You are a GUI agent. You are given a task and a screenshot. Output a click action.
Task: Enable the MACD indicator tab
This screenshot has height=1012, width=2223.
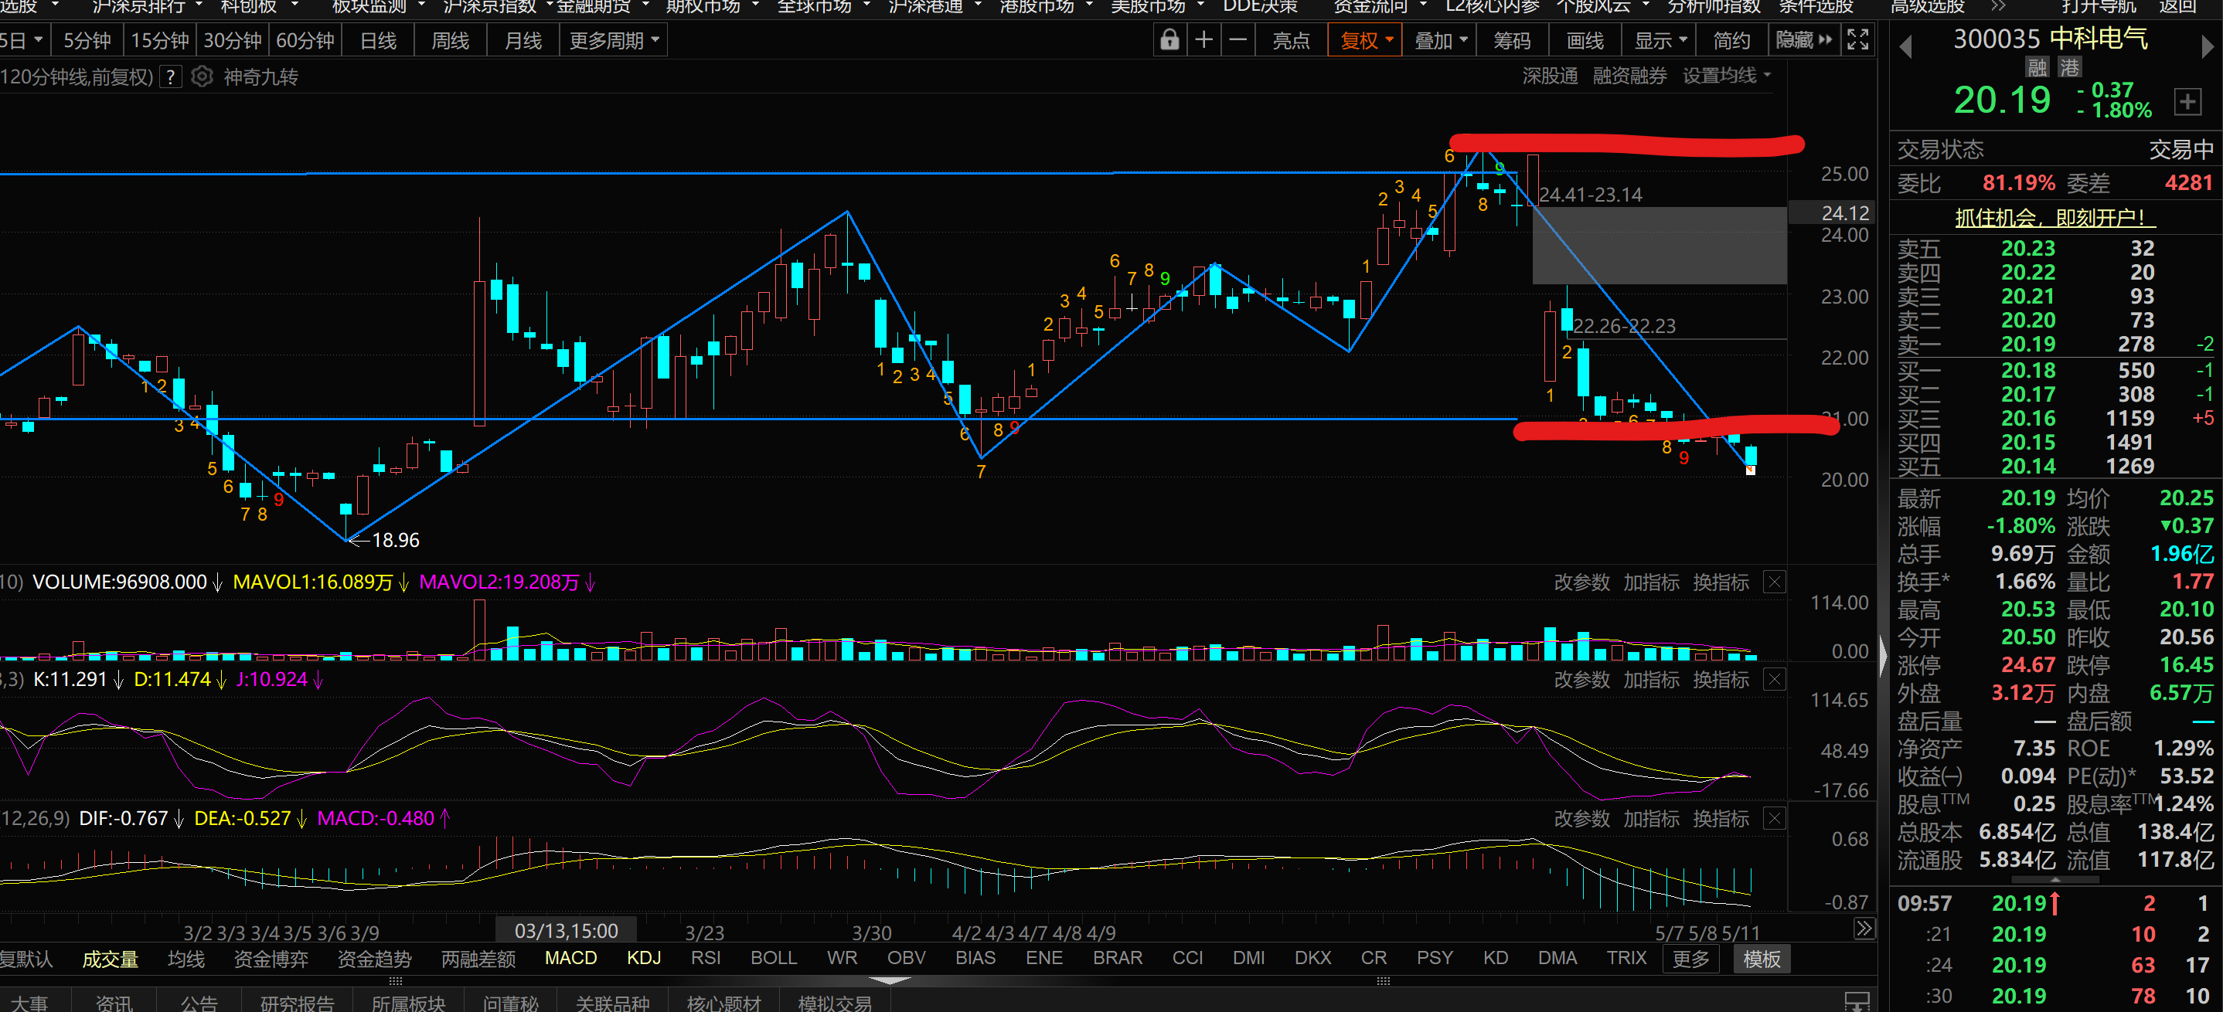point(570,959)
